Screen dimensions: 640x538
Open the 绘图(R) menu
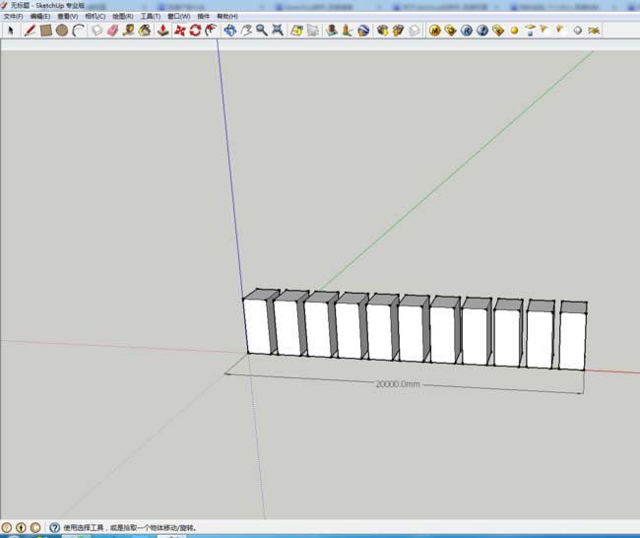(123, 16)
